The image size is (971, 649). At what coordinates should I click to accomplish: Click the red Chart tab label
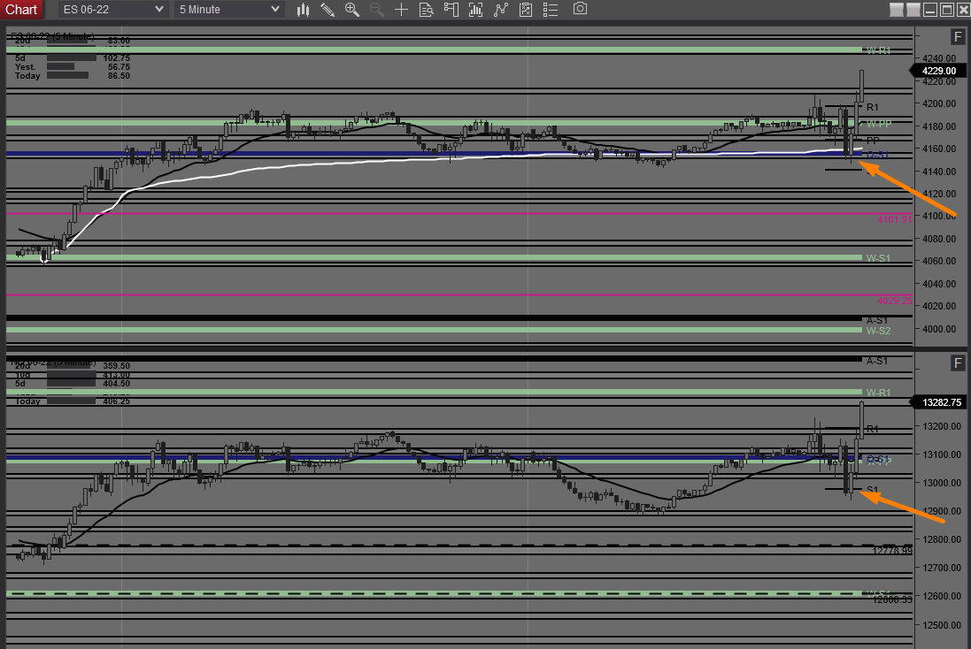pos(21,9)
